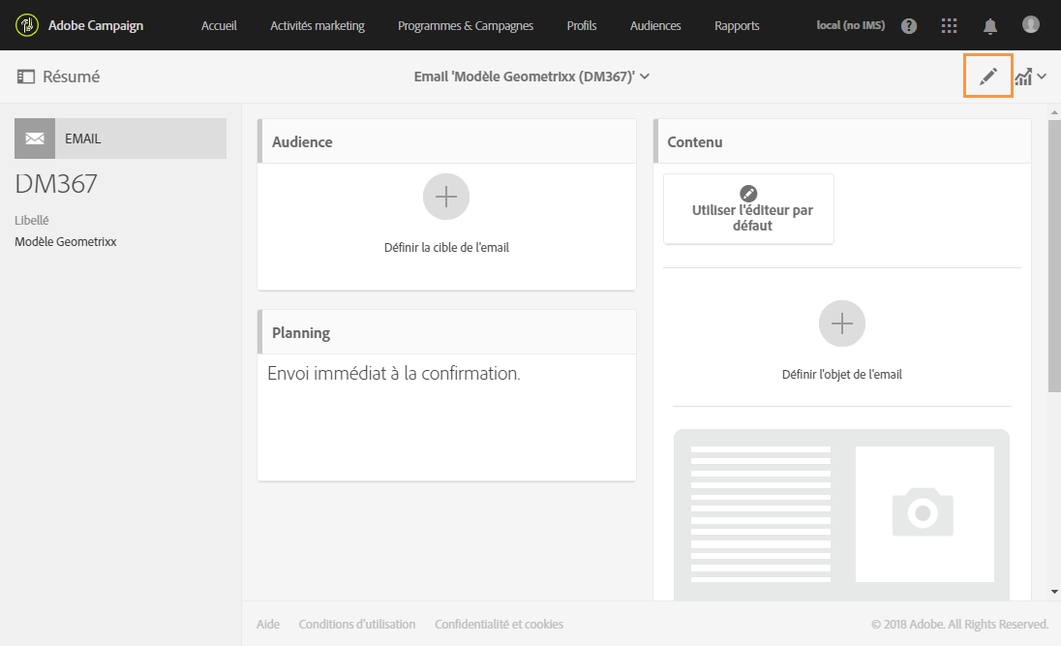1061x646 pixels.
Task: Open Conditions d'utilisation link
Action: click(357, 624)
